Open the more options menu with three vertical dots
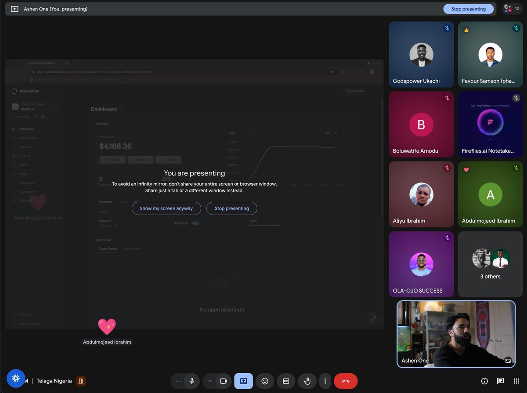This screenshot has width=527, height=393. coord(325,381)
